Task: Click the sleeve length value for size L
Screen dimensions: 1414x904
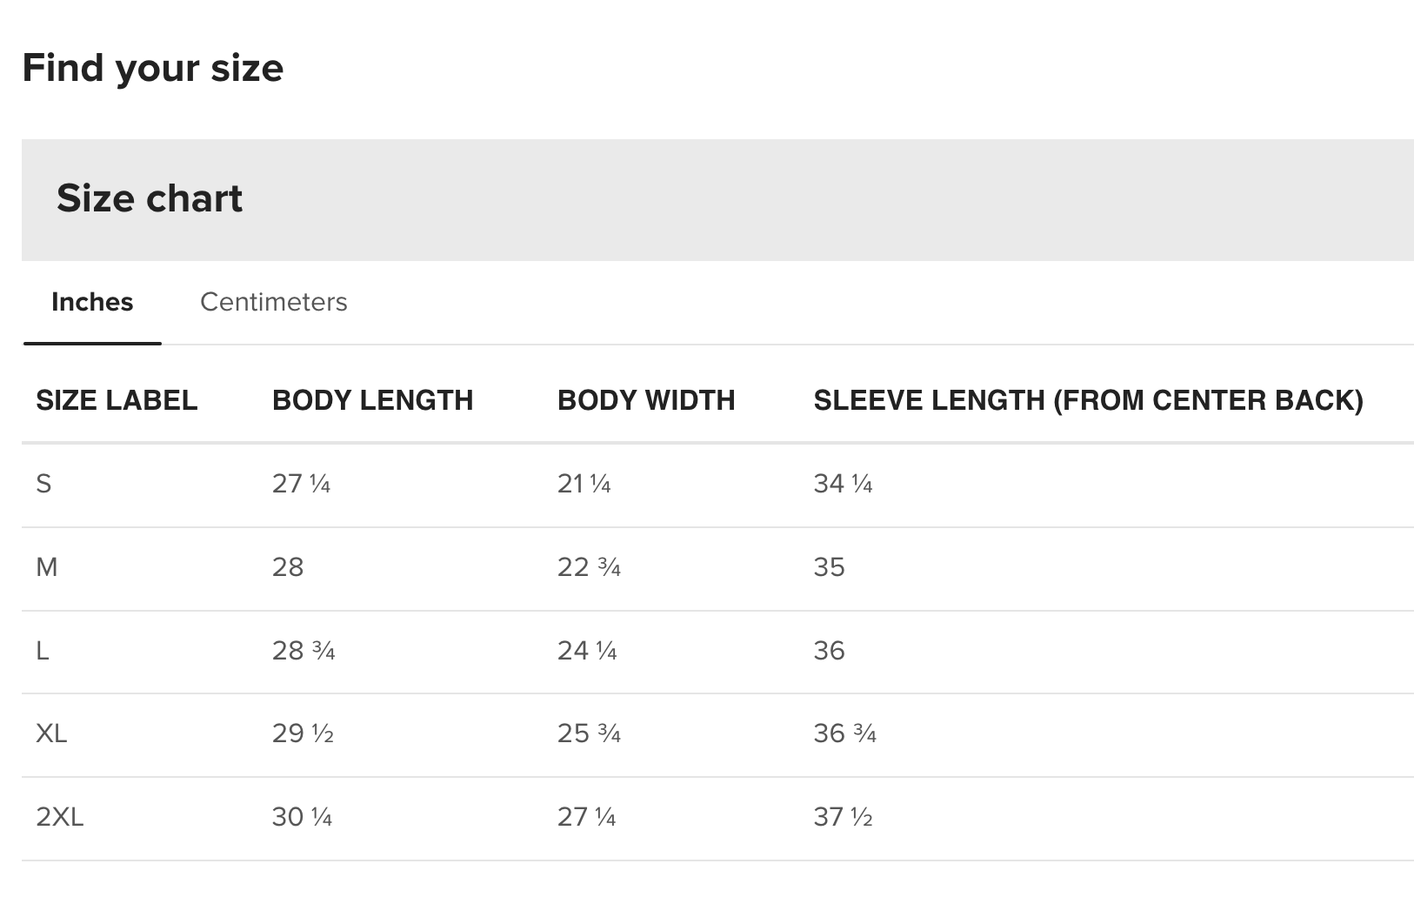Action: coord(829,651)
